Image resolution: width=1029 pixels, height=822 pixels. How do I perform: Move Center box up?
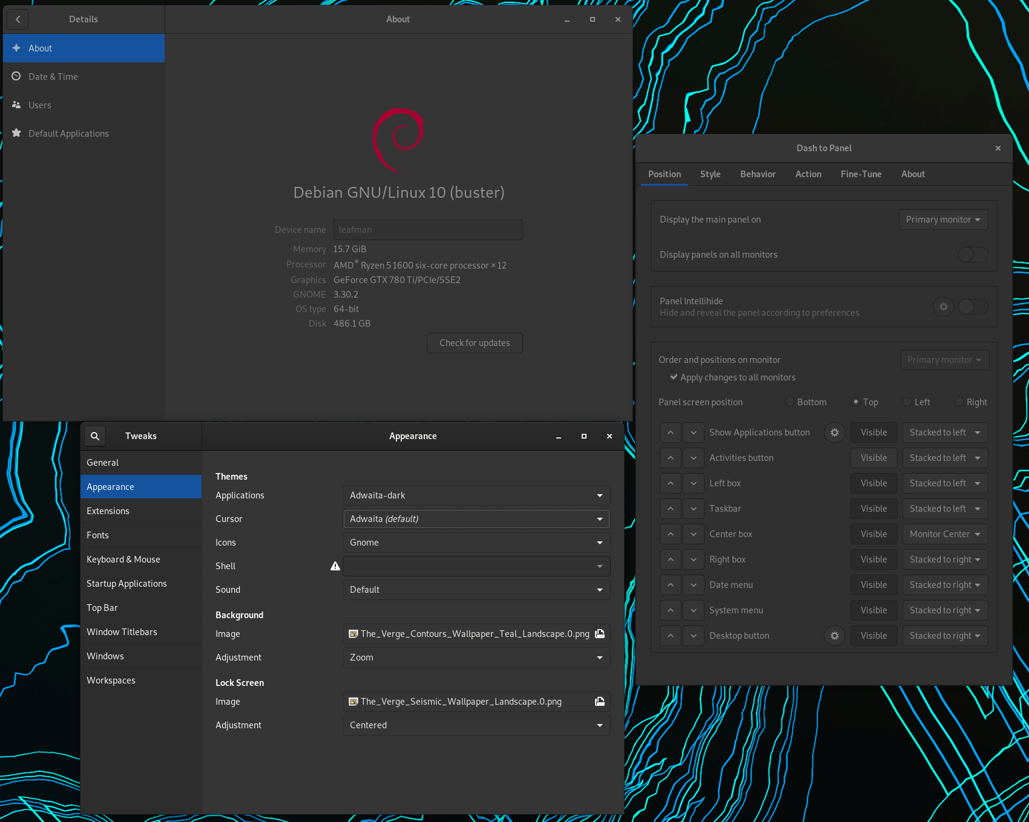(671, 534)
